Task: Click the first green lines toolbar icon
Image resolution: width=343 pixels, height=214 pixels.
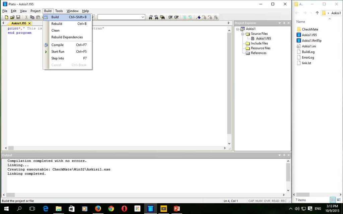Action: (185, 17)
